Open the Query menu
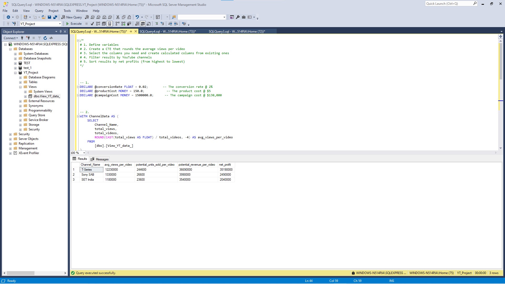505x284 pixels. click(39, 11)
